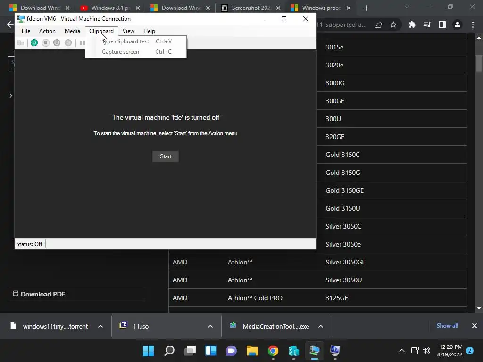Click the Shut Down icon in VM toolbar
Viewport: 483px width, 362px height.
click(x=57, y=43)
